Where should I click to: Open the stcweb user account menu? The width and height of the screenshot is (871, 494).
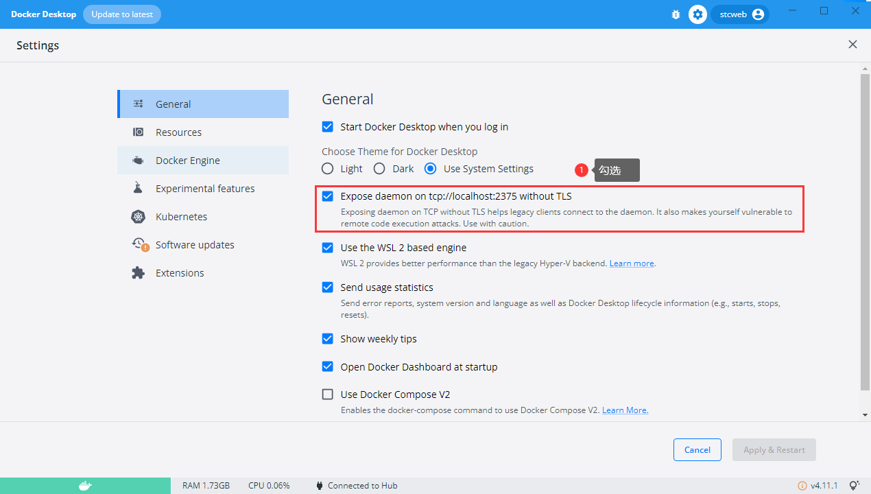click(740, 14)
